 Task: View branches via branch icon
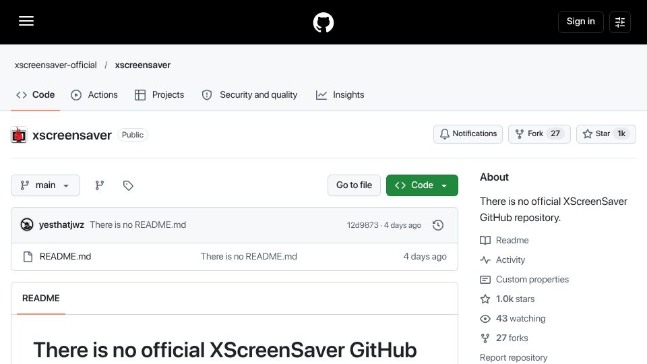[100, 185]
